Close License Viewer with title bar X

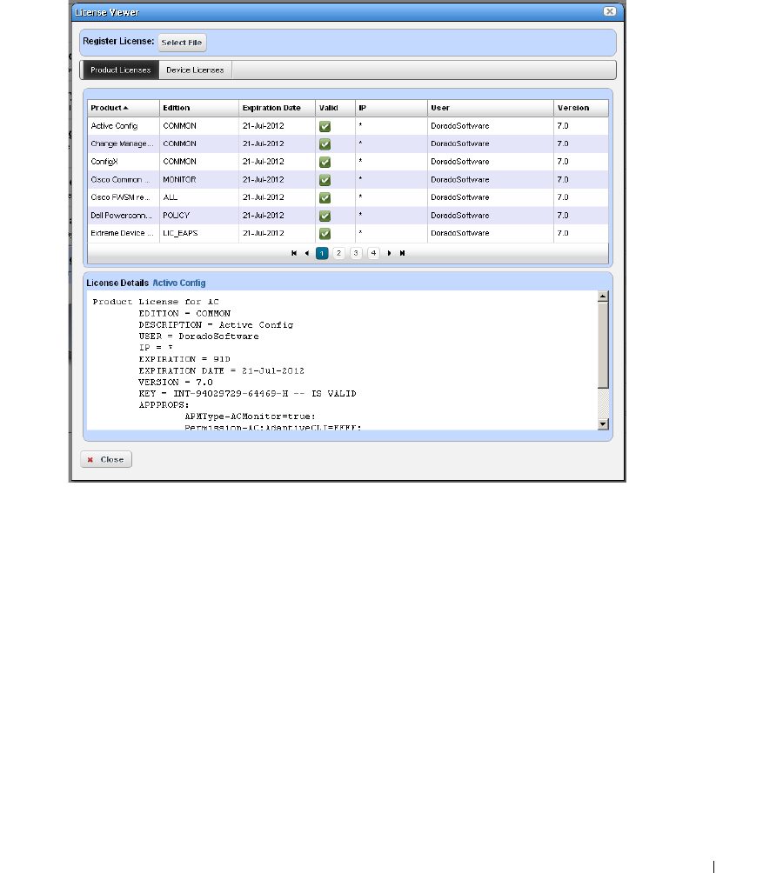pos(610,11)
